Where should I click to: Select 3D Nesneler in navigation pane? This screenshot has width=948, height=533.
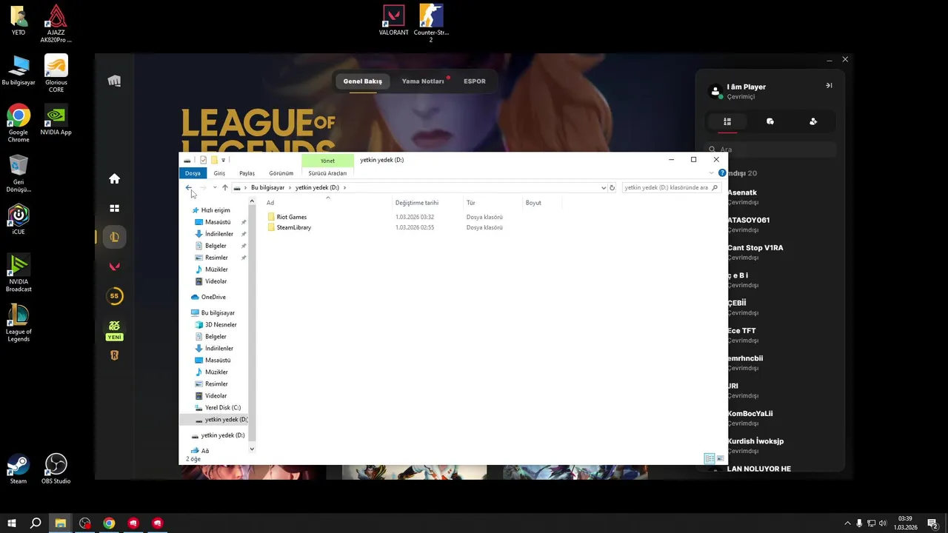click(x=221, y=324)
